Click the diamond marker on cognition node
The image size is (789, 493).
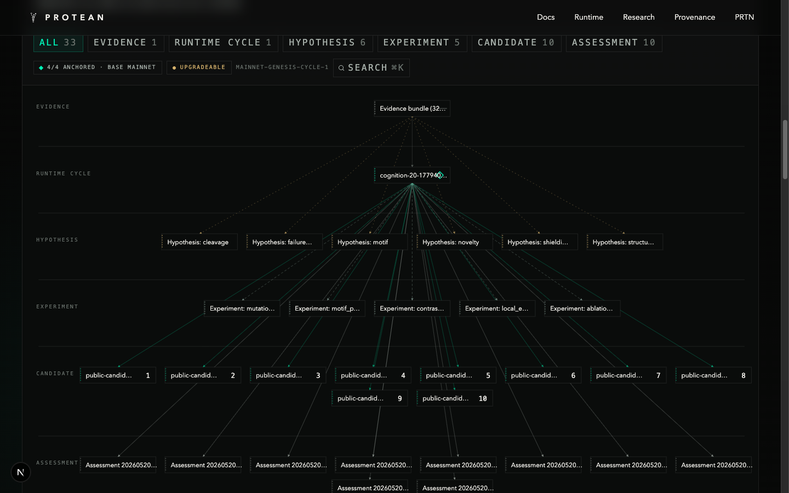click(x=439, y=175)
